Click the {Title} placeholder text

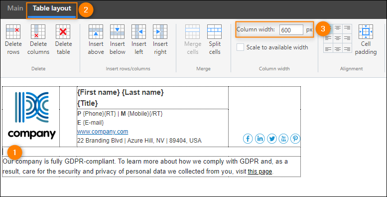(88, 103)
